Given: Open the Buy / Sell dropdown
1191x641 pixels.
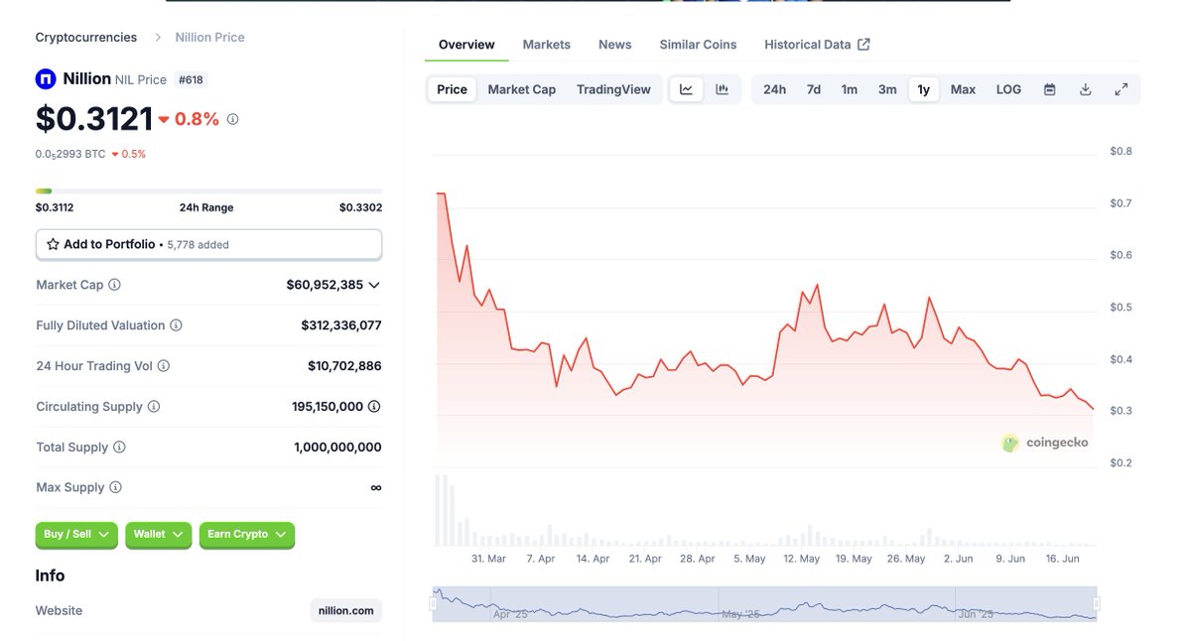Looking at the screenshot, I should click(x=76, y=534).
